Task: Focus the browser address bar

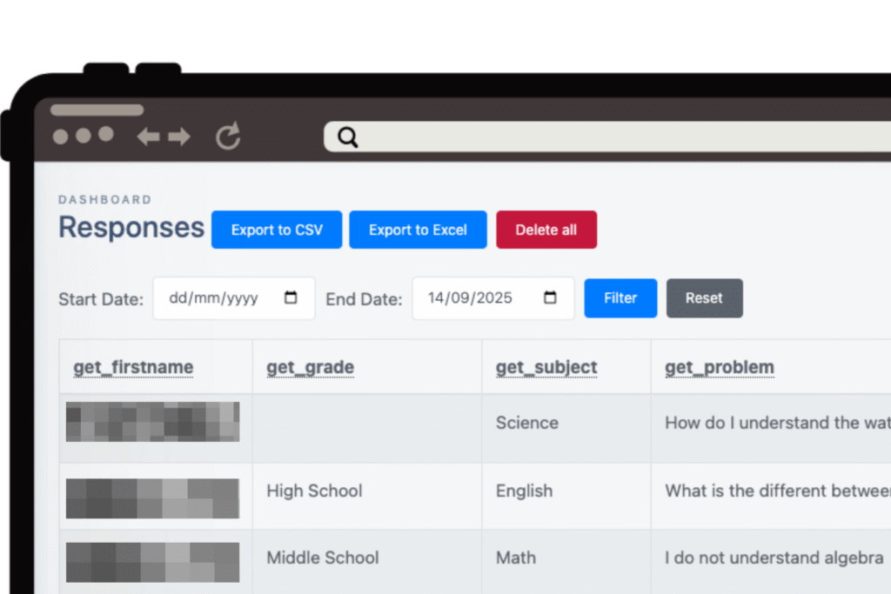Action: [609, 137]
